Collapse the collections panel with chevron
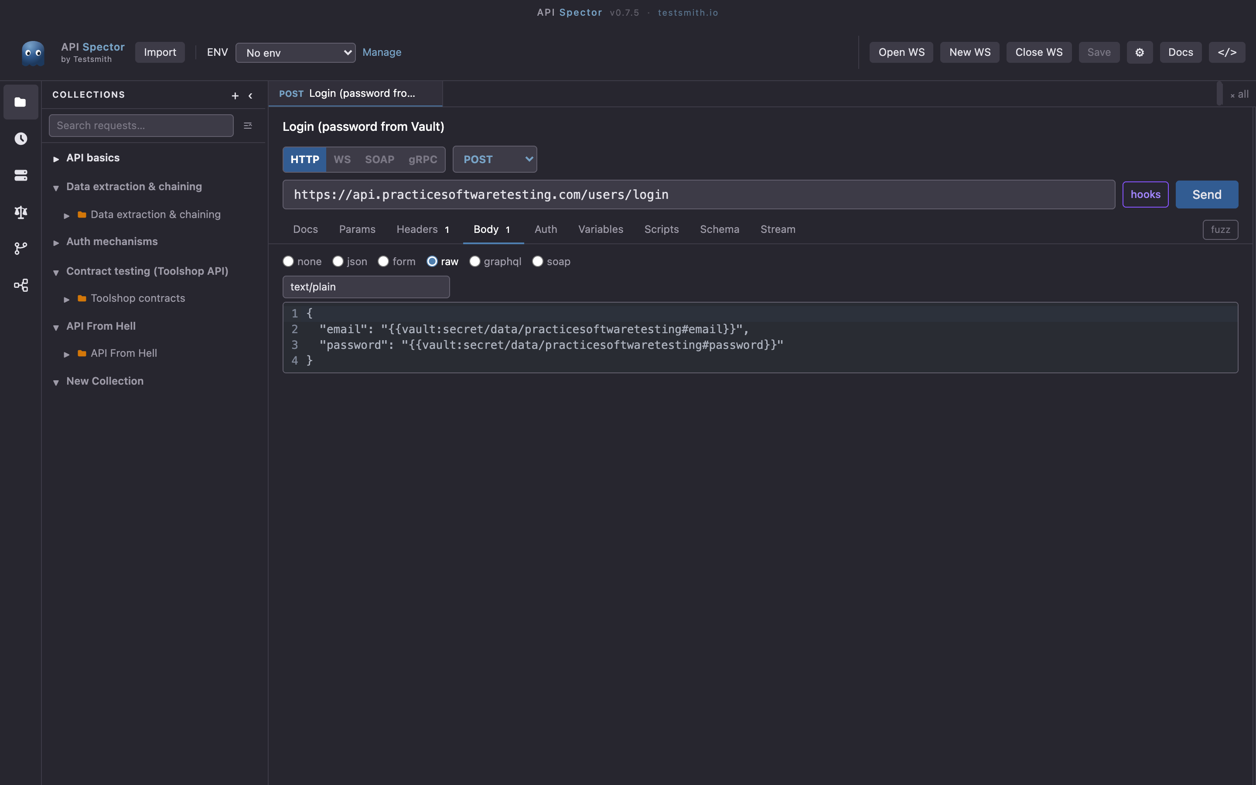Image resolution: width=1256 pixels, height=785 pixels. pos(251,96)
